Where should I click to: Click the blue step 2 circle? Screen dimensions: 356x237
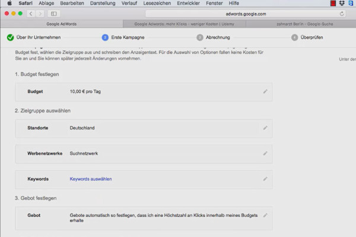[105, 37]
